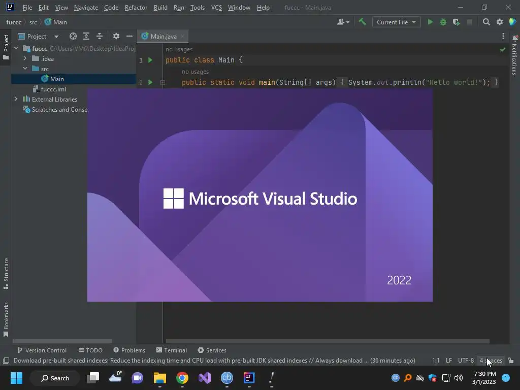The height and width of the screenshot is (390, 520).
Task: Close the Main.java editor tab
Action: (x=182, y=36)
